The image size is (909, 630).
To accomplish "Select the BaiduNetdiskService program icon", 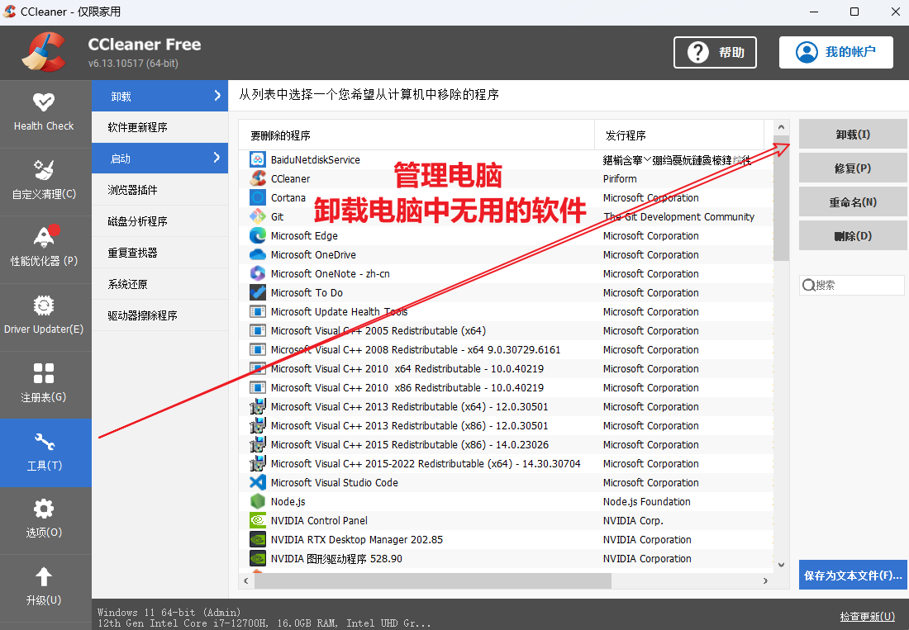I will (x=257, y=159).
